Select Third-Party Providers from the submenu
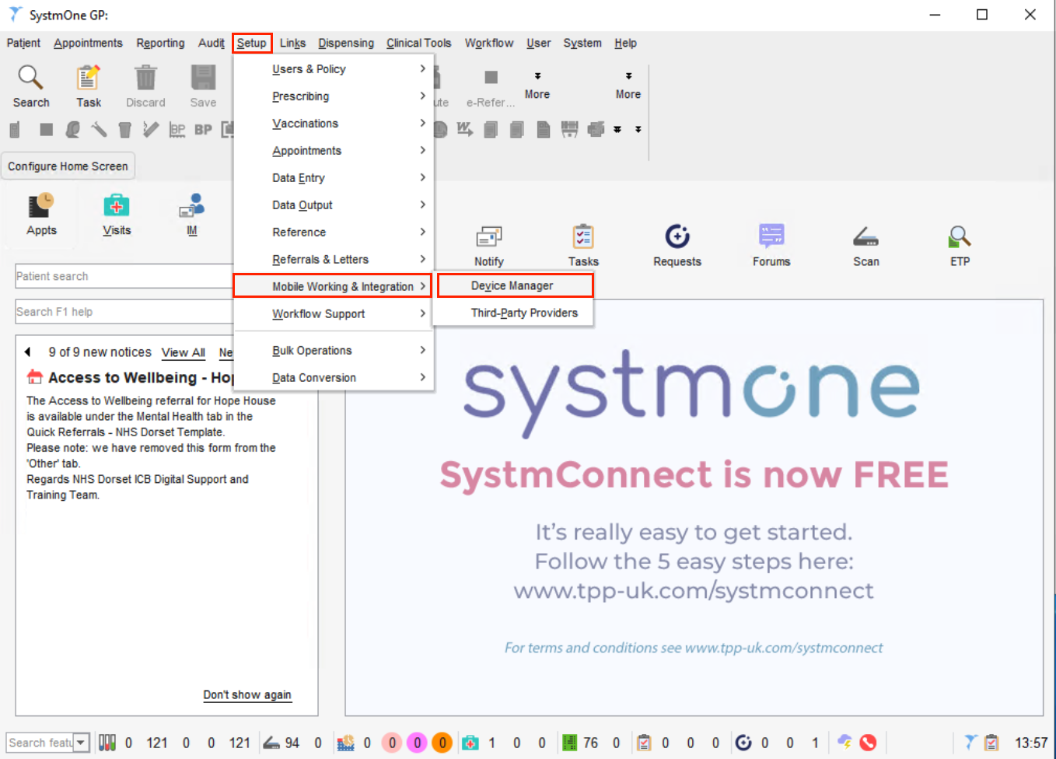Viewport: 1056px width, 759px height. point(515,313)
